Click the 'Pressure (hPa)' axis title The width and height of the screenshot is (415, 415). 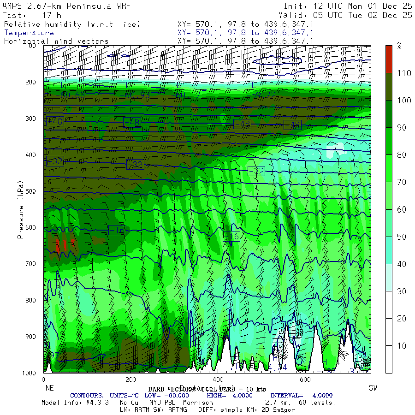coord(20,209)
